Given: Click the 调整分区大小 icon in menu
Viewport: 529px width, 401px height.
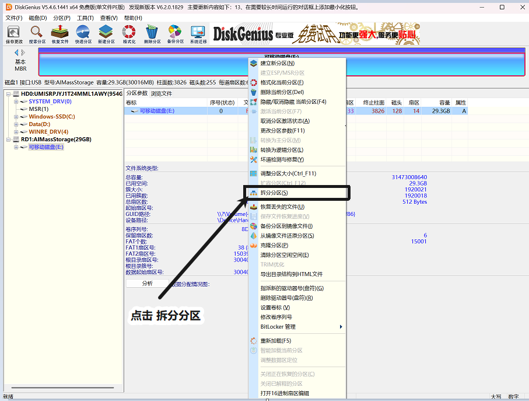Looking at the screenshot, I should [x=253, y=173].
